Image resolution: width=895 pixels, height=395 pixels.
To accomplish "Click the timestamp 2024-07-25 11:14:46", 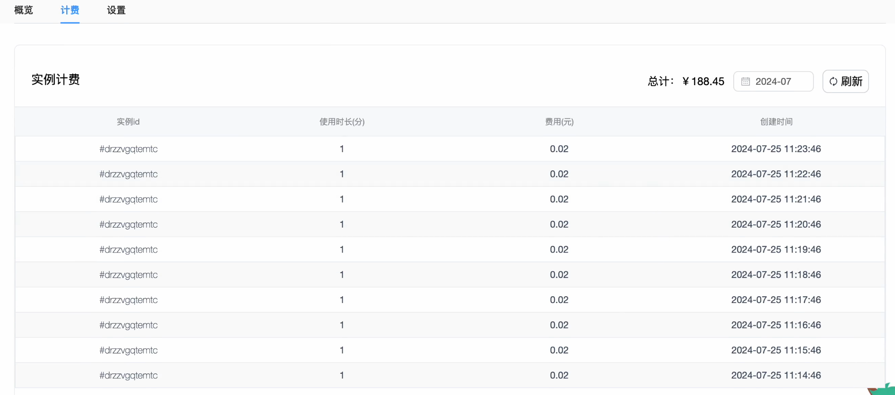I will pos(776,376).
